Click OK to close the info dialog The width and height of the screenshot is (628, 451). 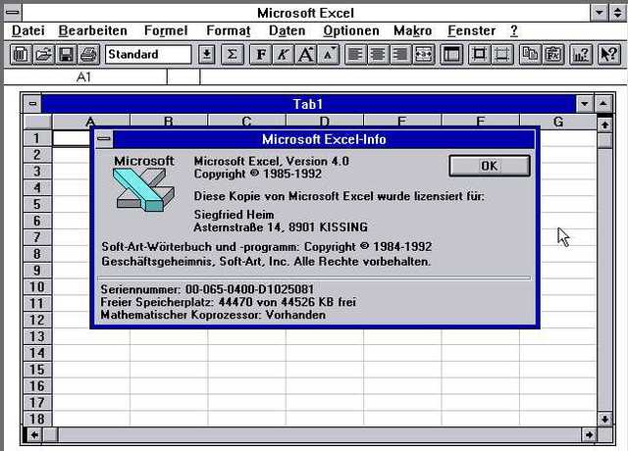490,166
